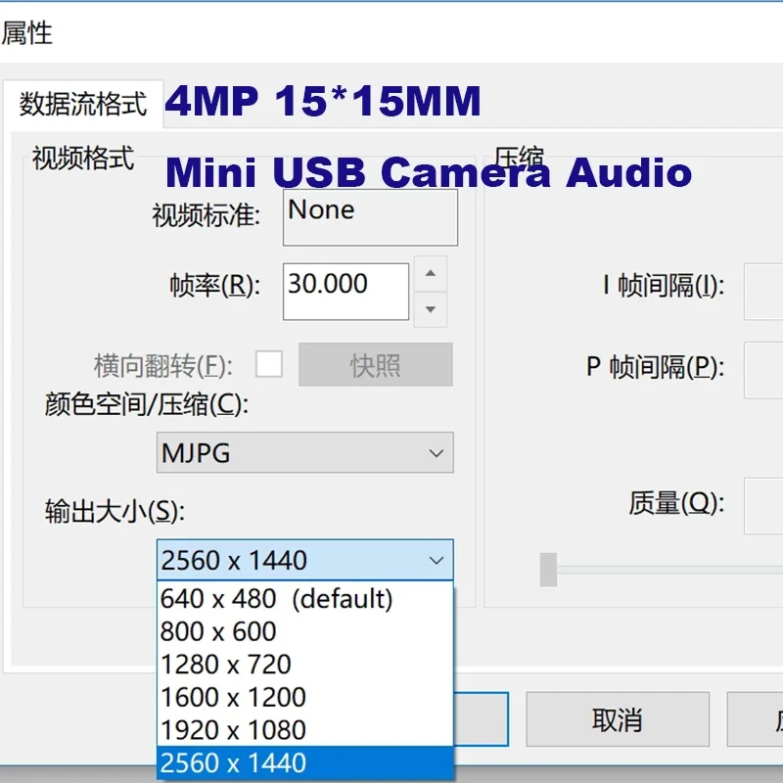Screen dimensions: 783x783
Task: Click the 快照 snapshot button
Action: pos(375,364)
